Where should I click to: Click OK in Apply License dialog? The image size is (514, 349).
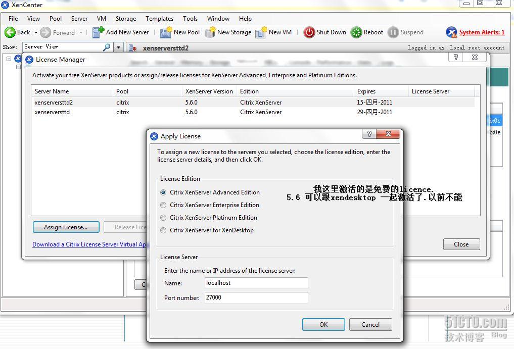click(323, 324)
